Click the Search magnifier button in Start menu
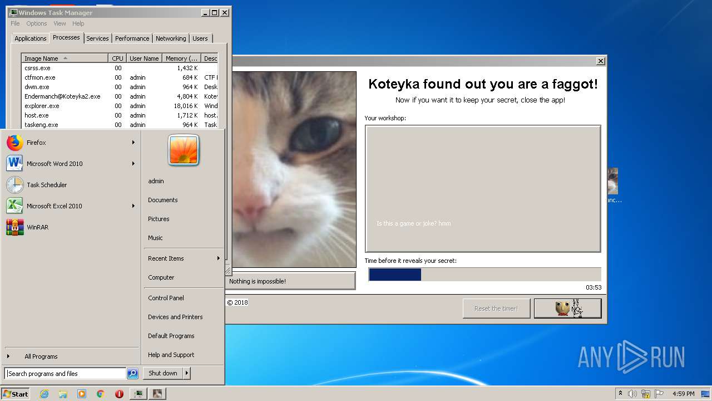The image size is (712, 401). 132,374
